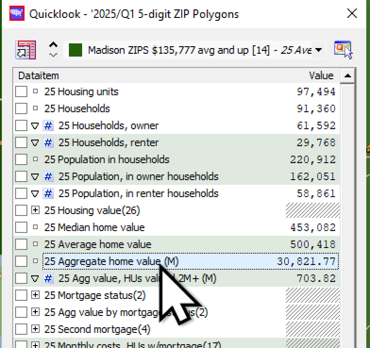Viewport: 370px width, 348px height.
Task: Click the Quicklook app icon in title bar
Action: tap(16, 14)
